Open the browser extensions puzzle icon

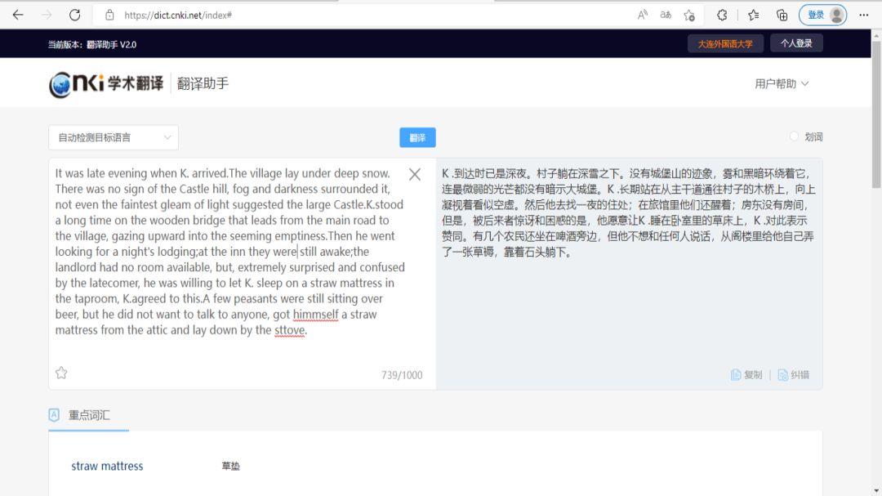pos(722,15)
